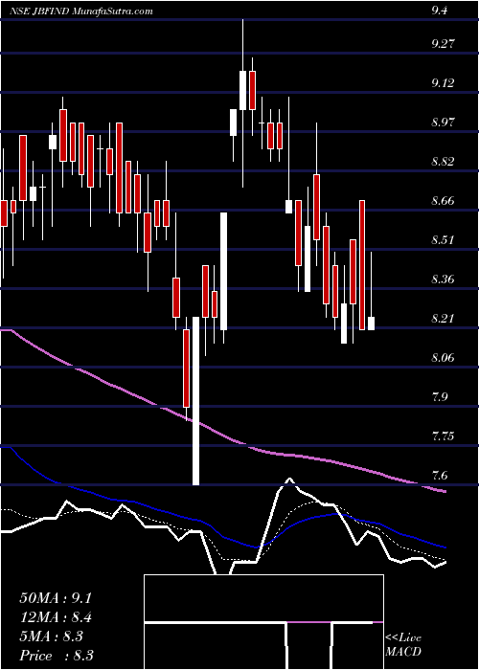The width and height of the screenshot is (479, 670).
Task: Click the NSE JBFIND MunafaSutra.com title text
Action: tap(80, 11)
